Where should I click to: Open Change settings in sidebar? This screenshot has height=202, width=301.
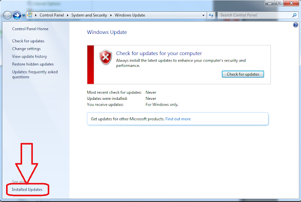pos(26,49)
